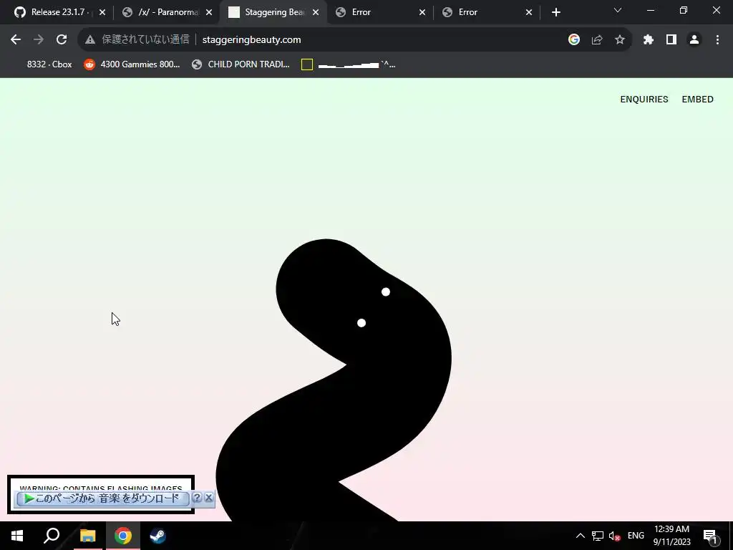Open the ENQUIRIES link
The height and width of the screenshot is (550, 733).
tap(644, 99)
